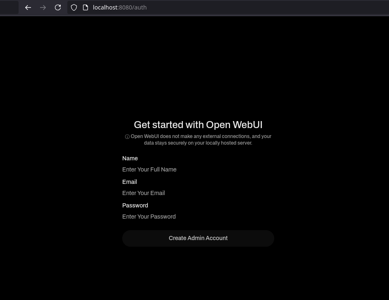Image resolution: width=389 pixels, height=300 pixels.
Task: Click the Enter Your Full Name field
Action: (x=198, y=169)
